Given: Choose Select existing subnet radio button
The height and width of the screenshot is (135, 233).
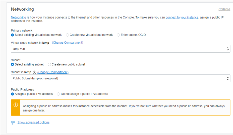Looking at the screenshot, I should [x=13, y=65].
